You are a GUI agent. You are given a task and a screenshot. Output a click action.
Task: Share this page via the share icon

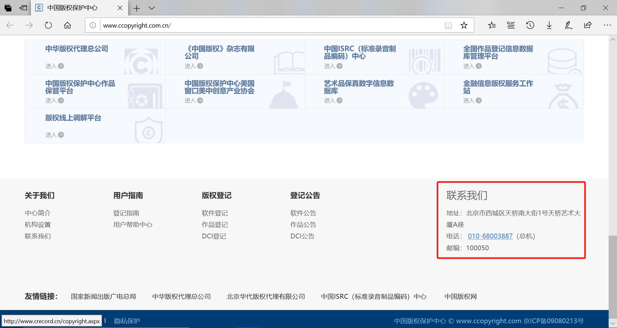pyautogui.click(x=588, y=25)
